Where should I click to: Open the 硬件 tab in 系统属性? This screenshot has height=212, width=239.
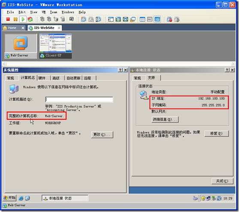coord(42,78)
